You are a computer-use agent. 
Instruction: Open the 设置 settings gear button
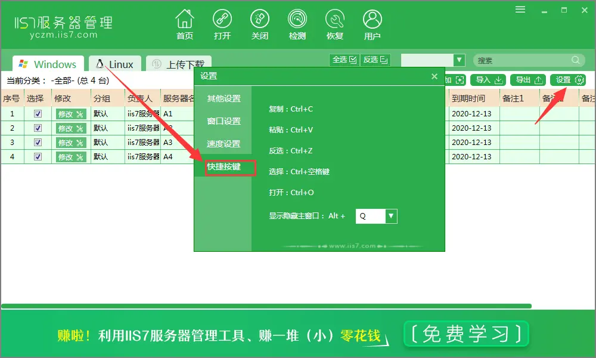click(x=568, y=80)
